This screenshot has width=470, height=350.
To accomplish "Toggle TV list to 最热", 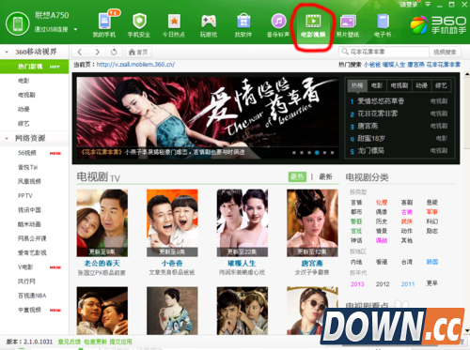I will click(x=297, y=176).
